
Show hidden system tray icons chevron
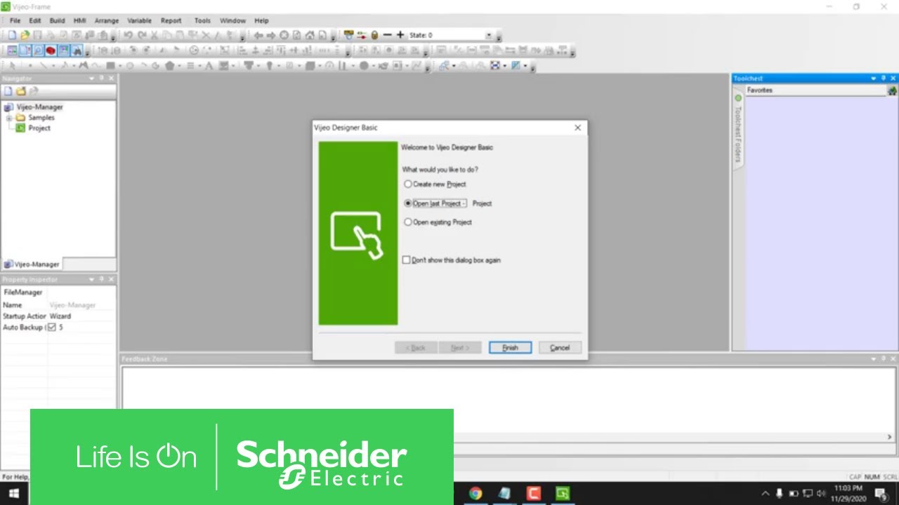(766, 494)
